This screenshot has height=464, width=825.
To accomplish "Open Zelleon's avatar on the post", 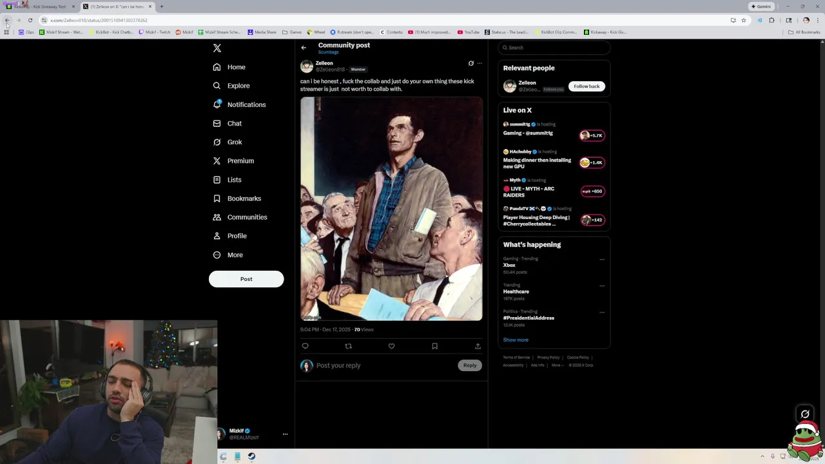I will click(x=307, y=66).
